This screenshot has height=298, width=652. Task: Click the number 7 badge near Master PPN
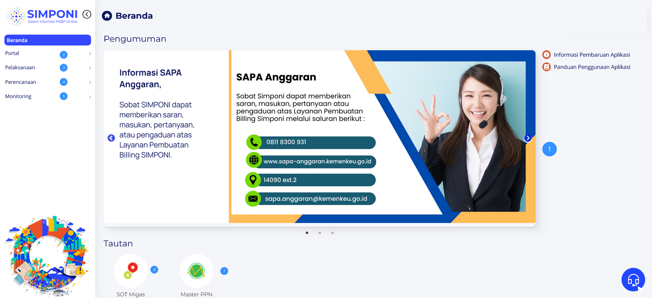(x=224, y=271)
